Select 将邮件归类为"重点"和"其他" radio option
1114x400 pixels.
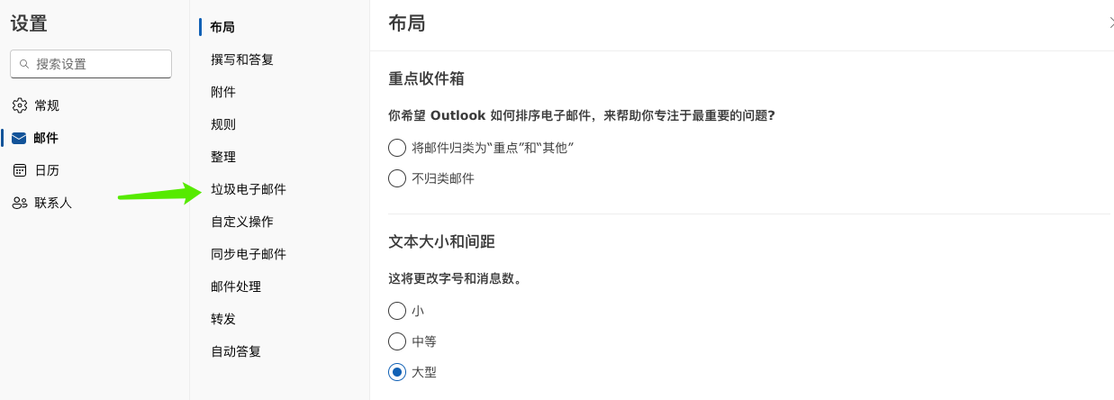pyautogui.click(x=397, y=148)
